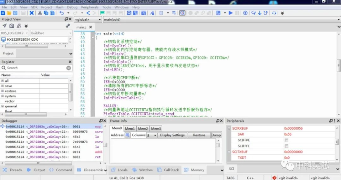This screenshot has width=341, height=180.
Task: Click the Dump button
Action: (216, 135)
